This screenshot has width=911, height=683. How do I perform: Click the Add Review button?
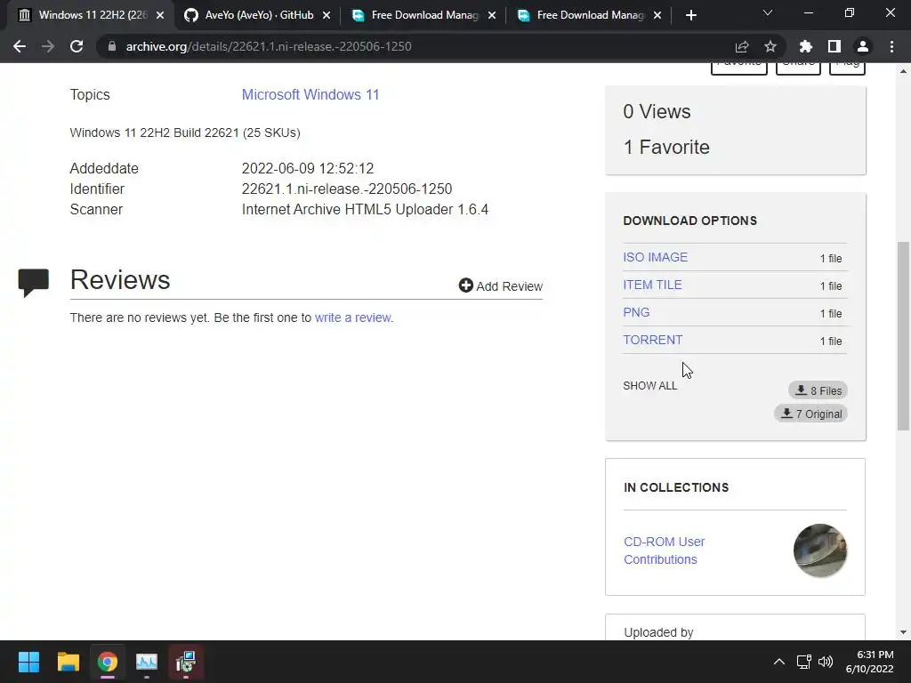click(x=501, y=285)
